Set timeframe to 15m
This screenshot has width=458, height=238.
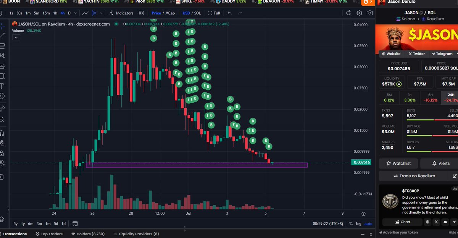pyautogui.click(x=46, y=13)
